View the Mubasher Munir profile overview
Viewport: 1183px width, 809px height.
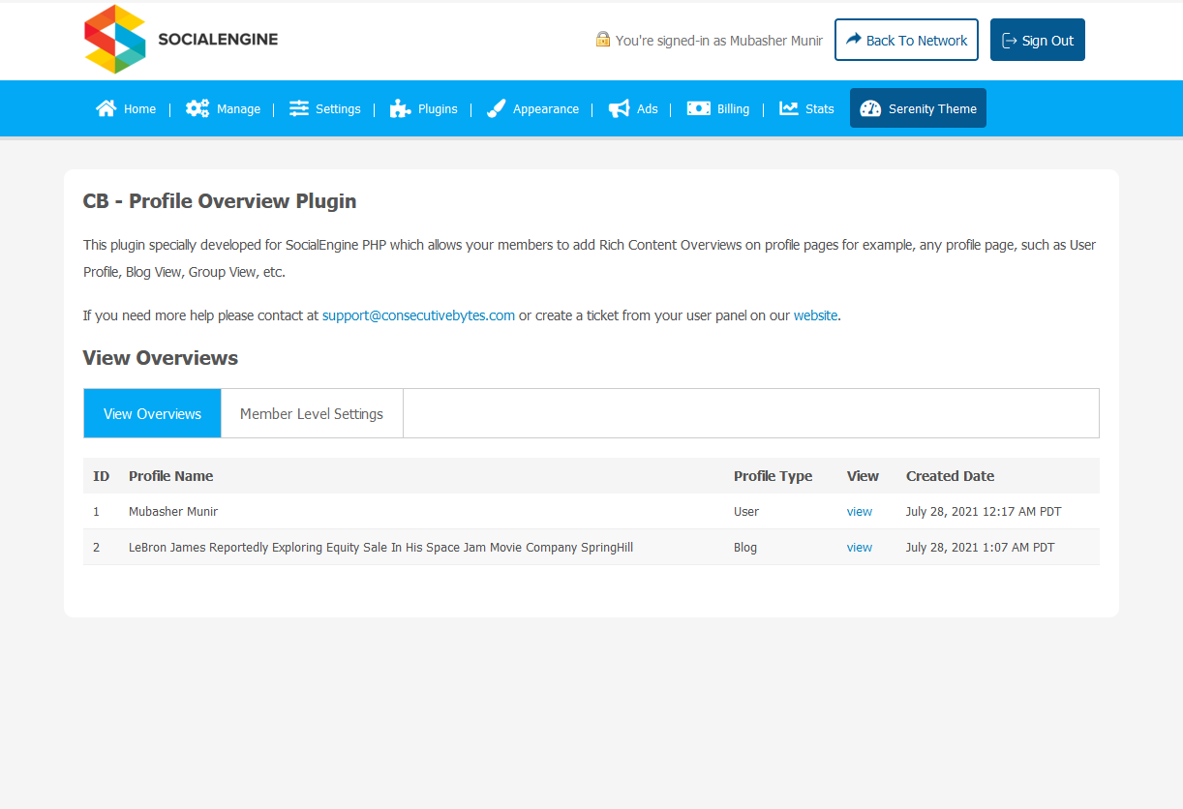859,512
